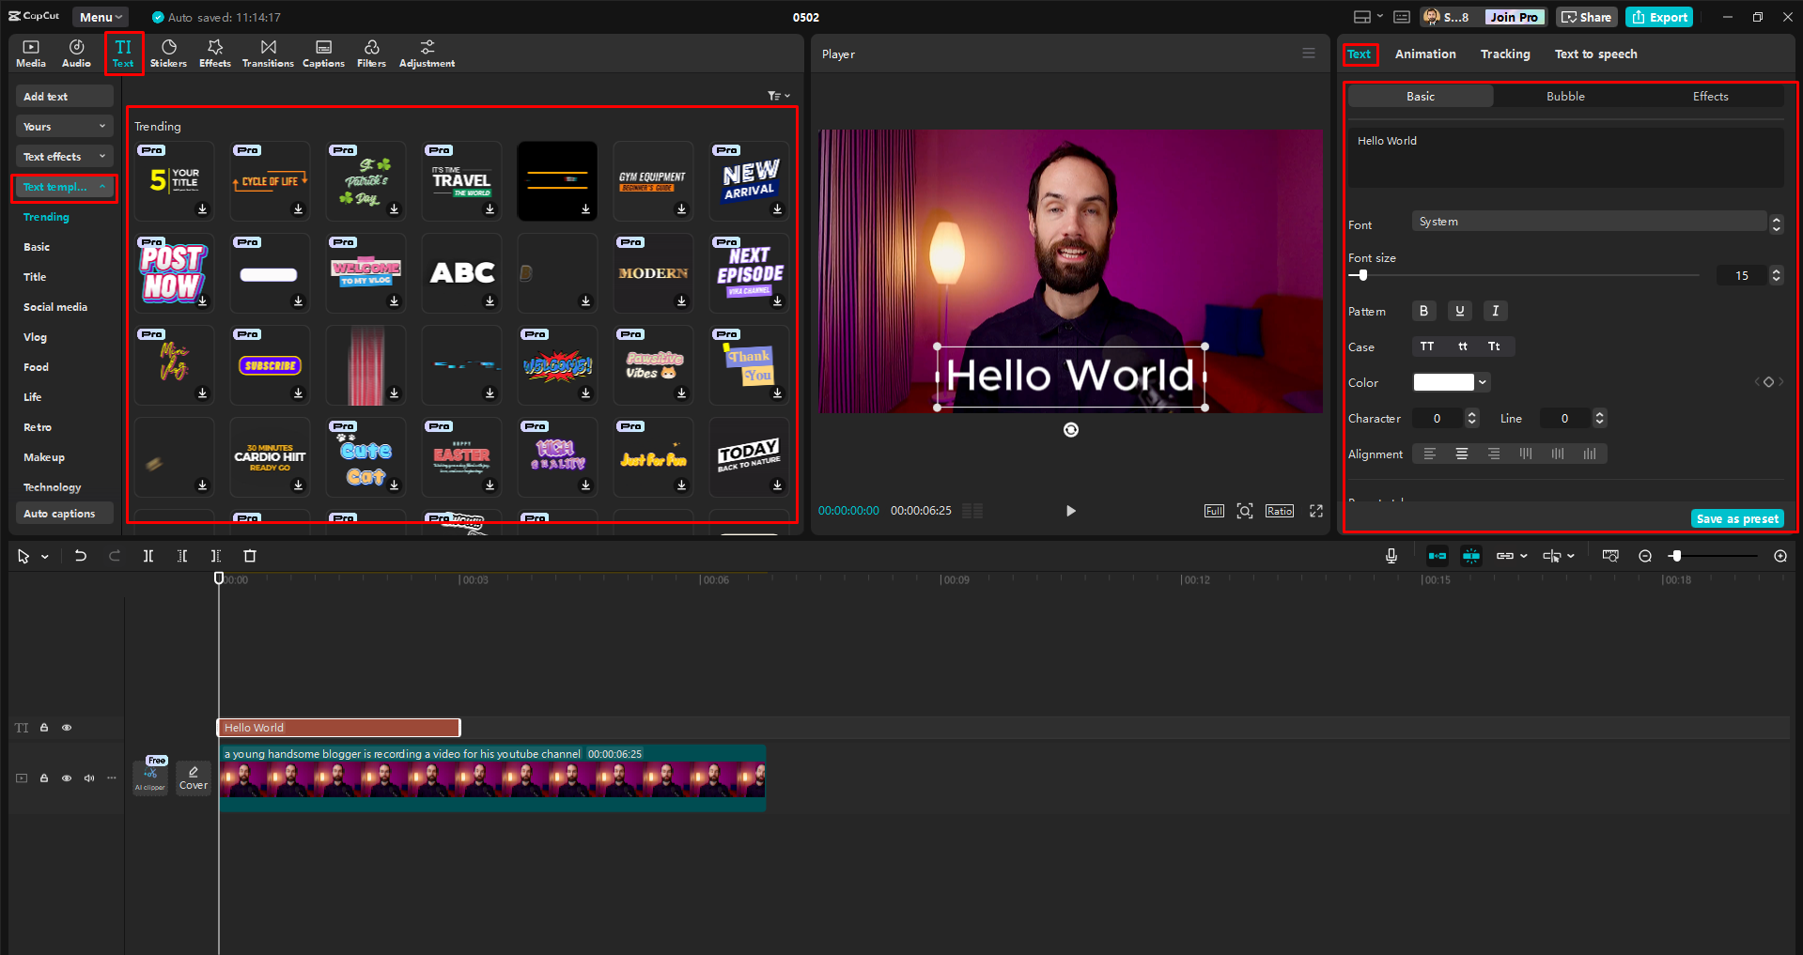
Task: Click the Cover edit thumbnail on the timeline
Action: point(193,778)
